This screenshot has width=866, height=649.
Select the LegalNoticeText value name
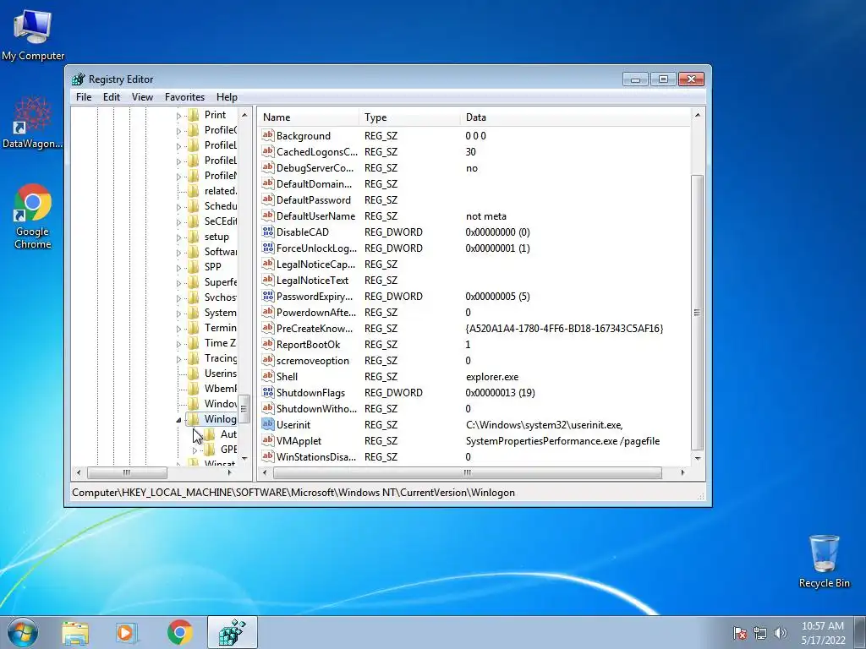tap(313, 281)
